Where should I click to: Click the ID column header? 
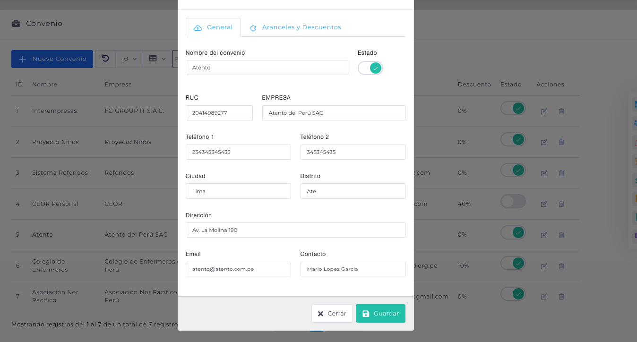pyautogui.click(x=19, y=85)
